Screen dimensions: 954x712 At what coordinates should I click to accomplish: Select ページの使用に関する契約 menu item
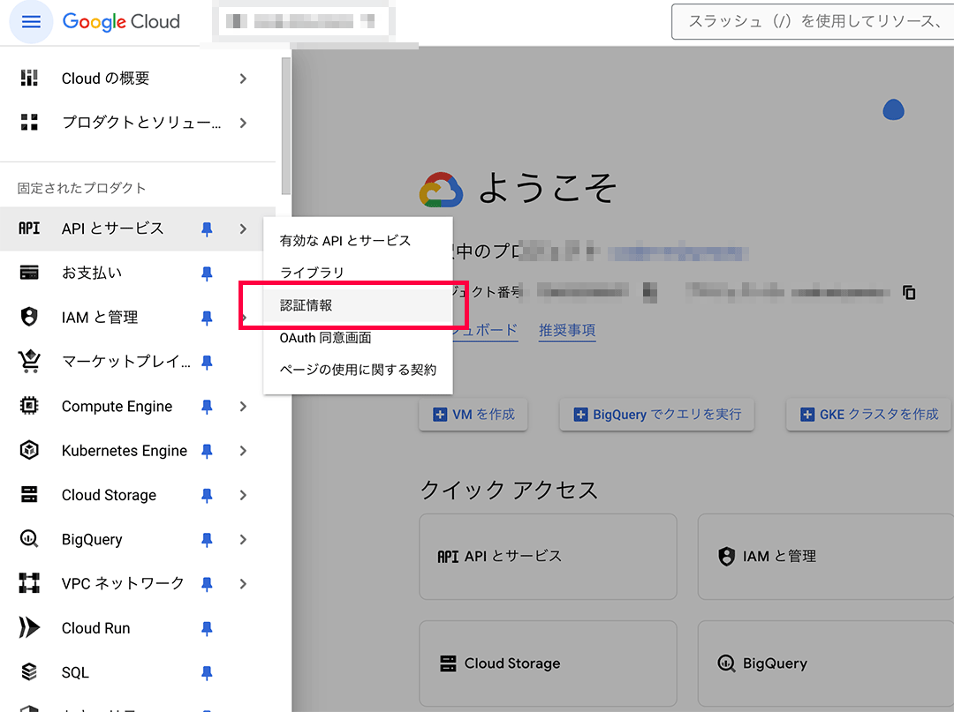click(358, 370)
